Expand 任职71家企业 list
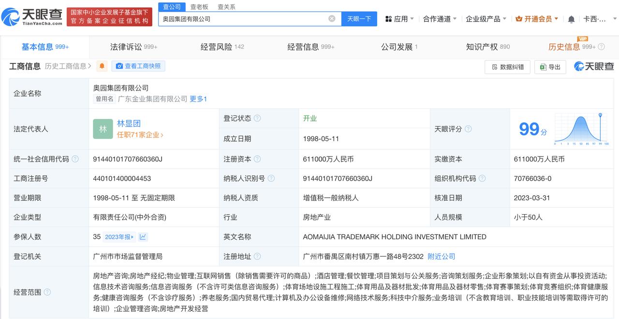Viewport: 619px width, 319px height. click(x=140, y=135)
